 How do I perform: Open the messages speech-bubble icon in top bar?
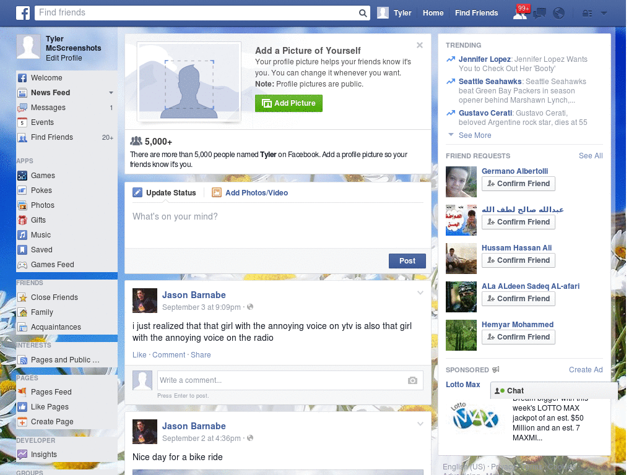[539, 14]
